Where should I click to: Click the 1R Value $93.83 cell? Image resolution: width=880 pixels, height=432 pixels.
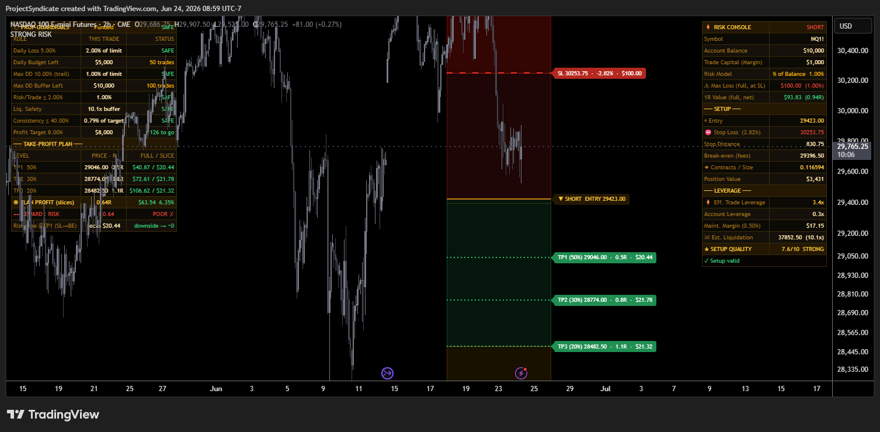pyautogui.click(x=798, y=97)
